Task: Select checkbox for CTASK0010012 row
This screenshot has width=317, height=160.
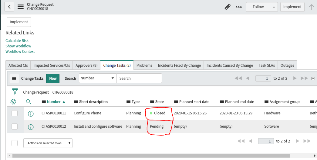Action: [x=15, y=127]
